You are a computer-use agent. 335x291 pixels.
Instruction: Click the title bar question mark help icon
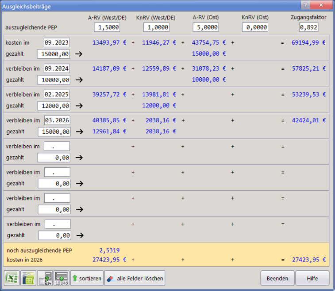305,4
